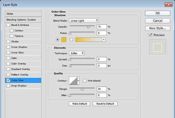Image resolution: width=175 pixels, height=118 pixels.
Task: Uncheck the Outer Glow checkbox
Action: 8,80
